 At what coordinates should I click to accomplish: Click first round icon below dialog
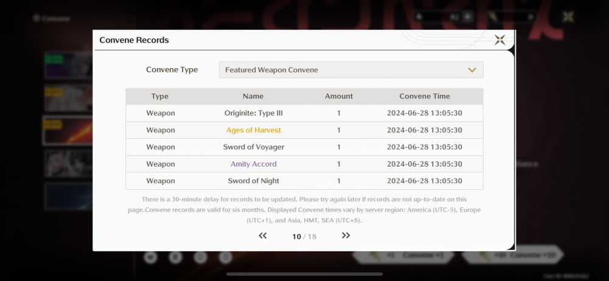click(150, 257)
